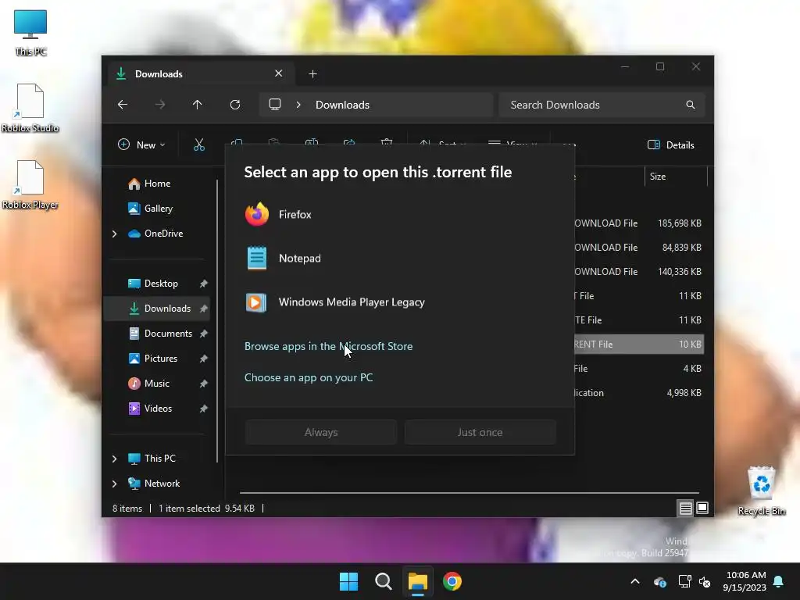Expand the address bar chevron
800x600 pixels.
tap(298, 105)
